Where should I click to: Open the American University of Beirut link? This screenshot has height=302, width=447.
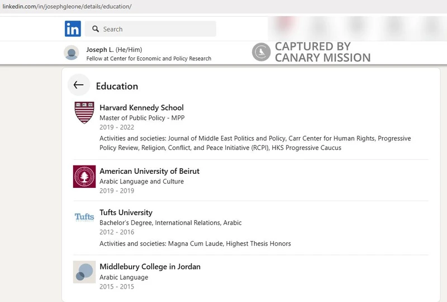[x=149, y=171]
